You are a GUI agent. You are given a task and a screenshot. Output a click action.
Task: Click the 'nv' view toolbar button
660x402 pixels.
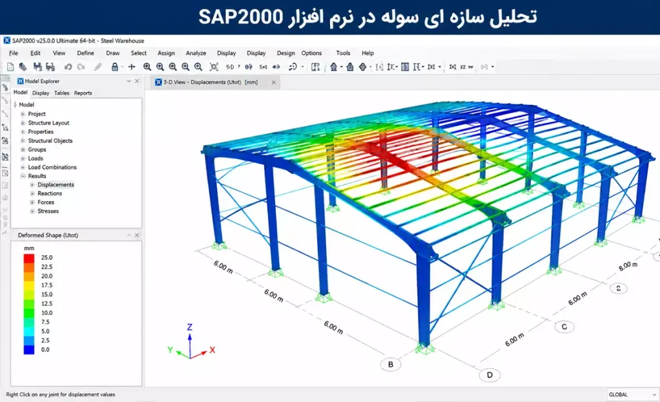pos(471,67)
